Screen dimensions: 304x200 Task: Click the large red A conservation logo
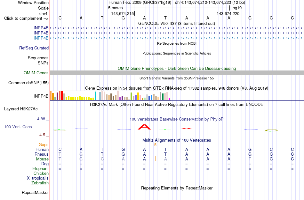coord(144,127)
